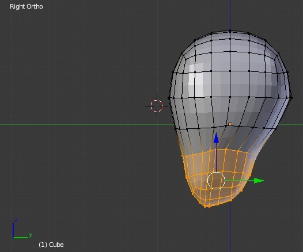
Task: Click the white circle at manipulator center
Action: (x=216, y=181)
